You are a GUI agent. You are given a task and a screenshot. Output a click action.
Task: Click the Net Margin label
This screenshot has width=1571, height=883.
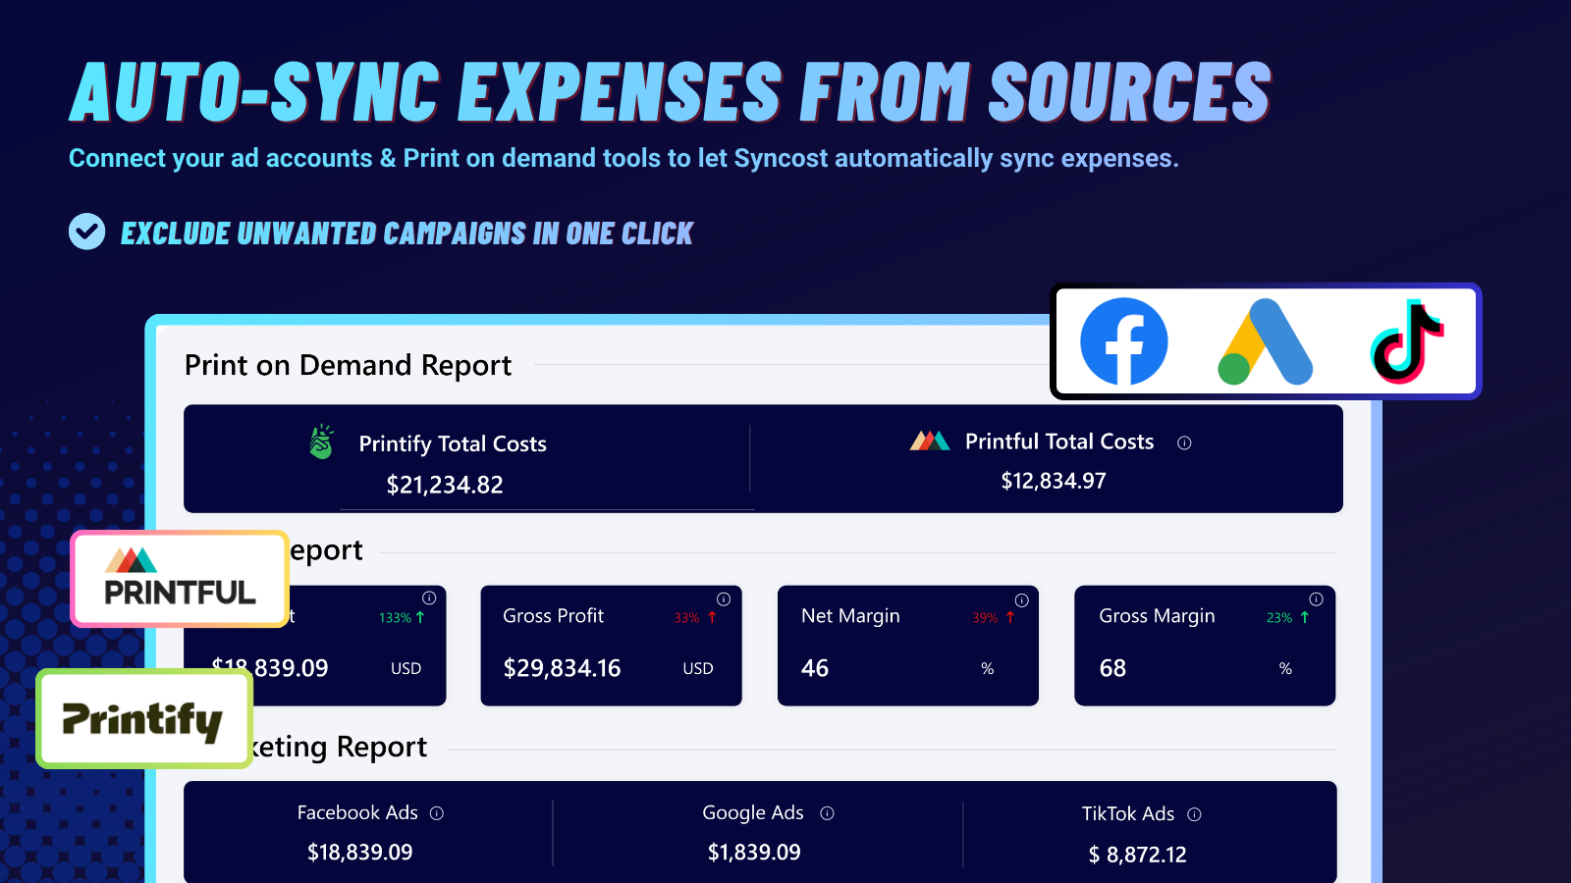850,616
